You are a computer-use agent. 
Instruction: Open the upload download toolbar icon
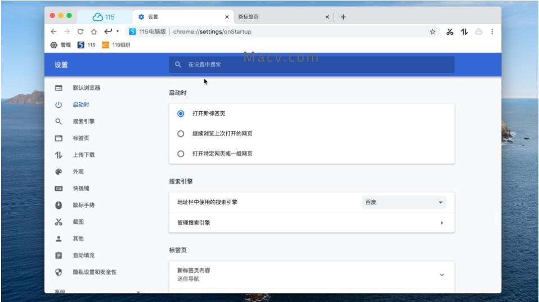[464, 31]
